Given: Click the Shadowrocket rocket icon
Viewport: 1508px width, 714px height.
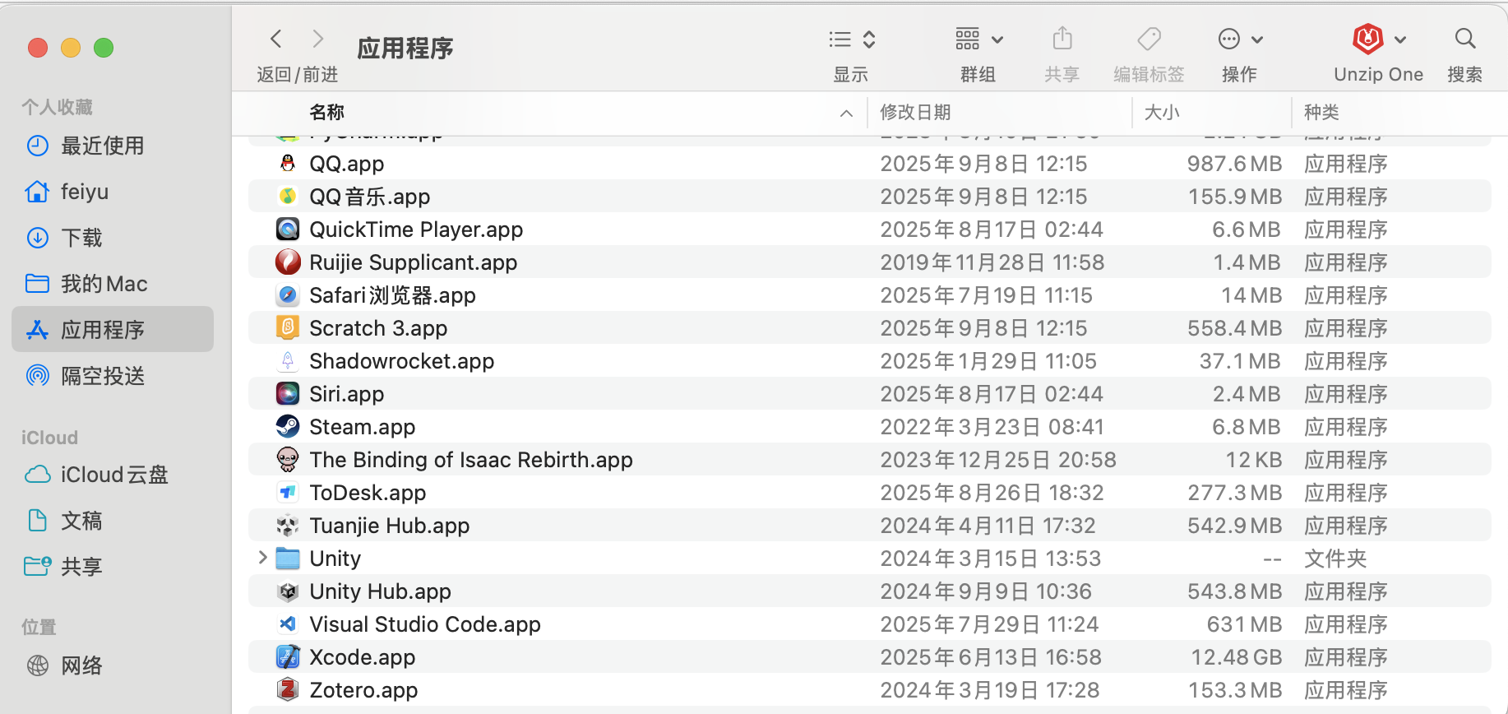Looking at the screenshot, I should coord(287,360).
